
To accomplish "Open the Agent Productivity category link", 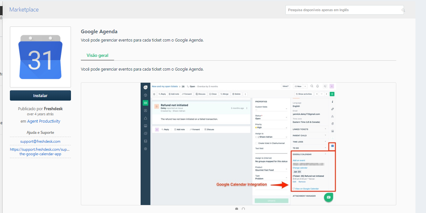I will coord(44,121).
